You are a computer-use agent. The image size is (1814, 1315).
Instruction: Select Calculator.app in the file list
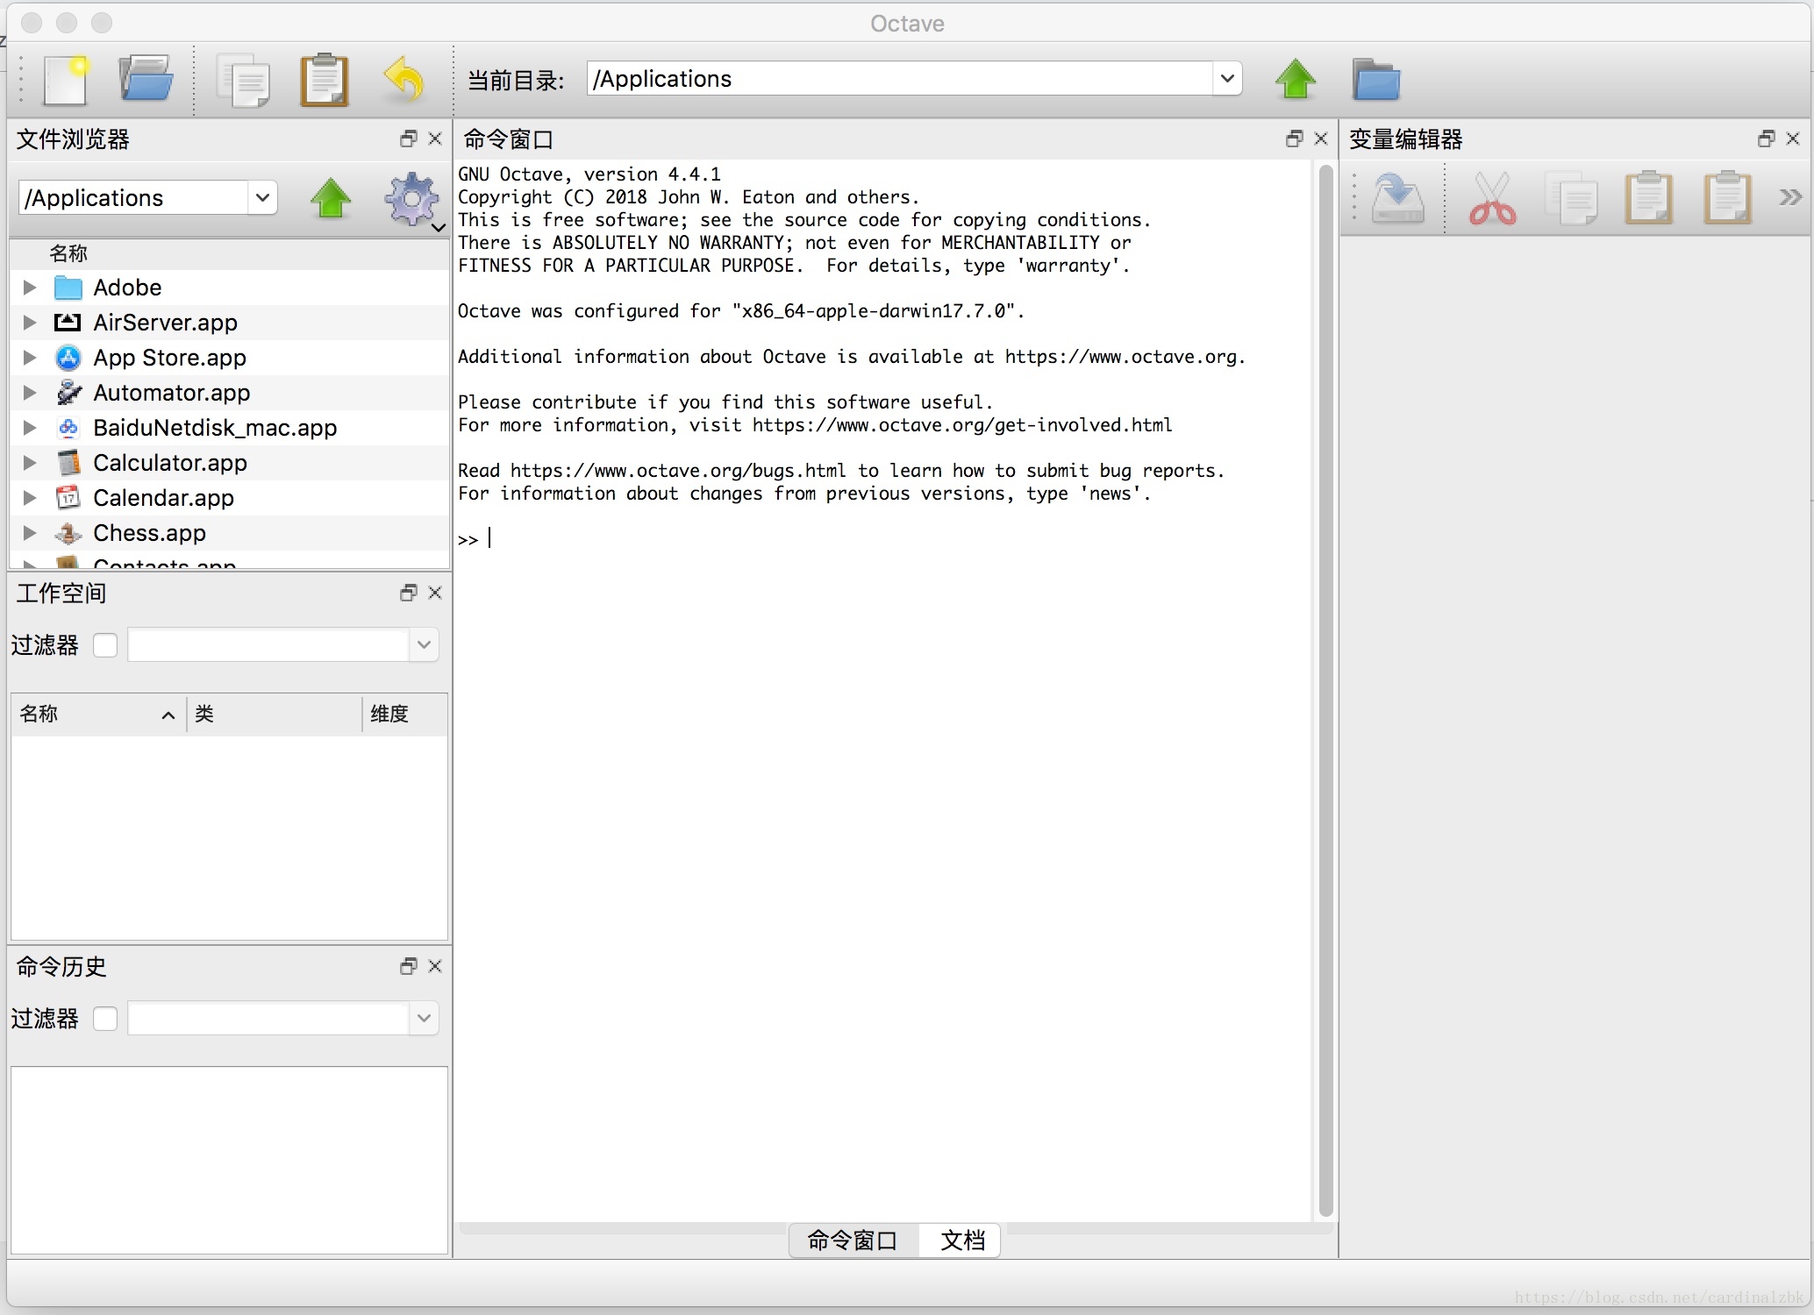(230, 463)
